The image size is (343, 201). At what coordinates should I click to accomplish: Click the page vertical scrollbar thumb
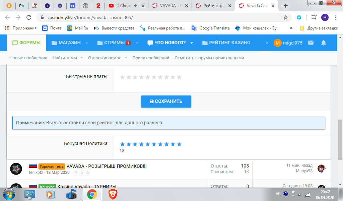[x=340, y=140]
